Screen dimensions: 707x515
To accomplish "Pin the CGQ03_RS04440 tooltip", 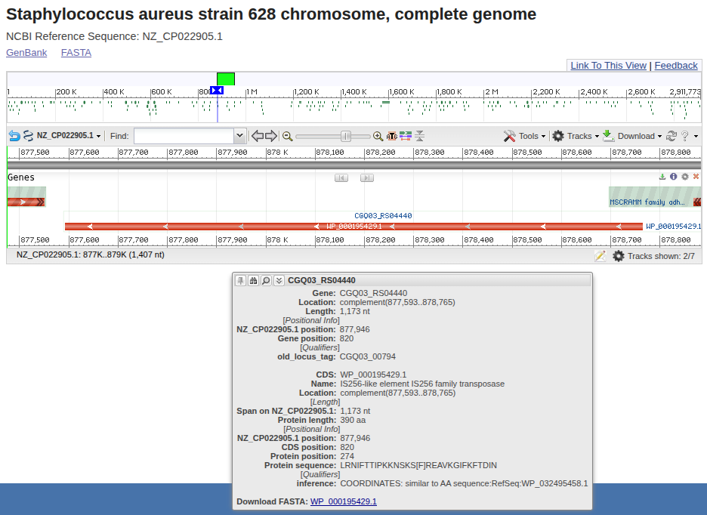I will (x=240, y=280).
